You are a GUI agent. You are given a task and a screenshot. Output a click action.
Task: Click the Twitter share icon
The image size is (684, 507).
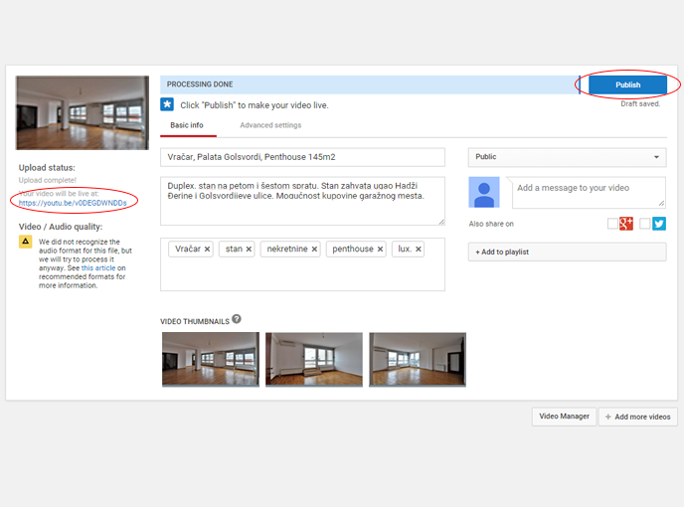click(659, 224)
